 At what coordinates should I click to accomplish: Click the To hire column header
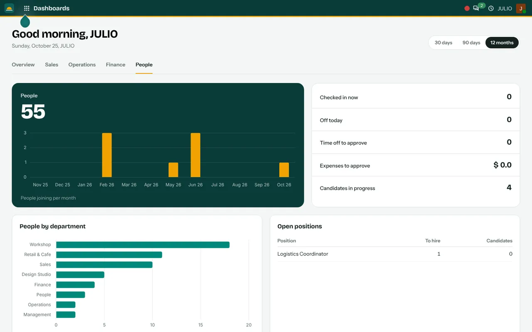pyautogui.click(x=433, y=241)
